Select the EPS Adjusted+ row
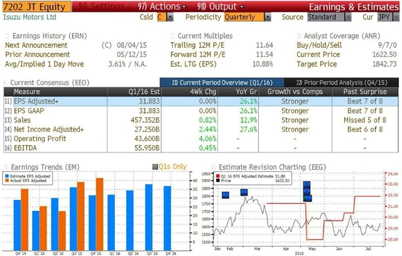Image resolution: width=402 pixels, height=256 pixels. (x=201, y=102)
